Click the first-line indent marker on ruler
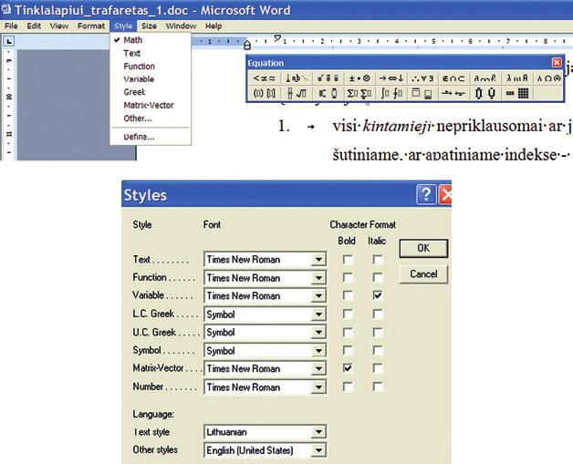The height and width of the screenshot is (464, 573). click(277, 37)
